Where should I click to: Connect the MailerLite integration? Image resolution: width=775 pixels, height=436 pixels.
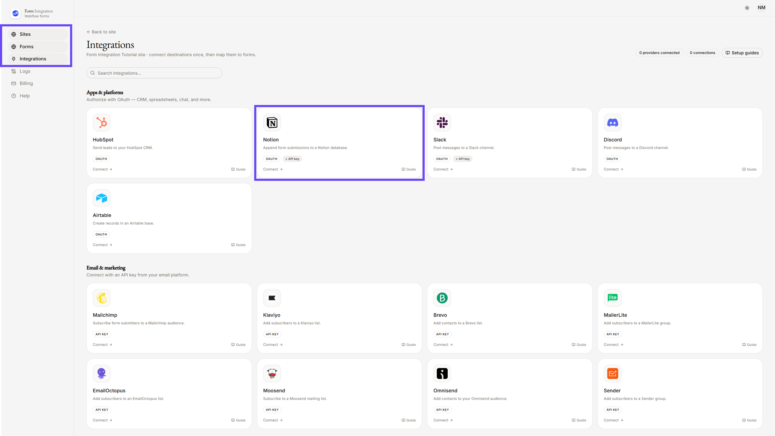(613, 345)
